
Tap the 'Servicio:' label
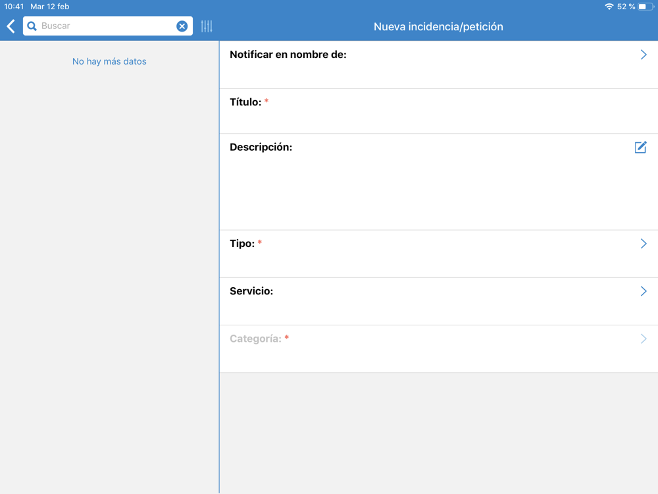[251, 291]
